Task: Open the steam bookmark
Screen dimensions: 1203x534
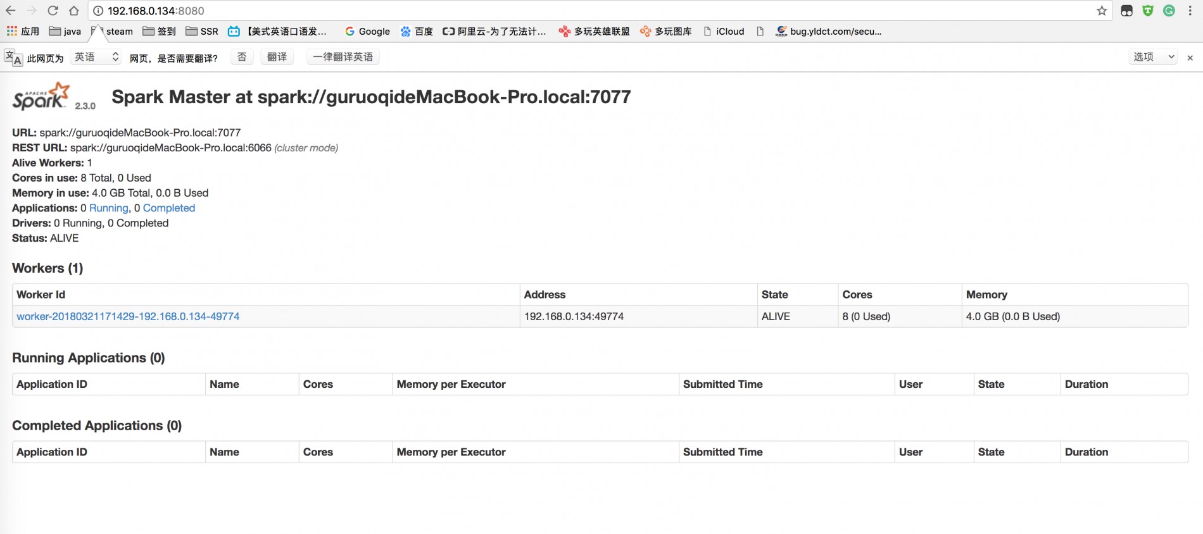Action: (x=112, y=31)
